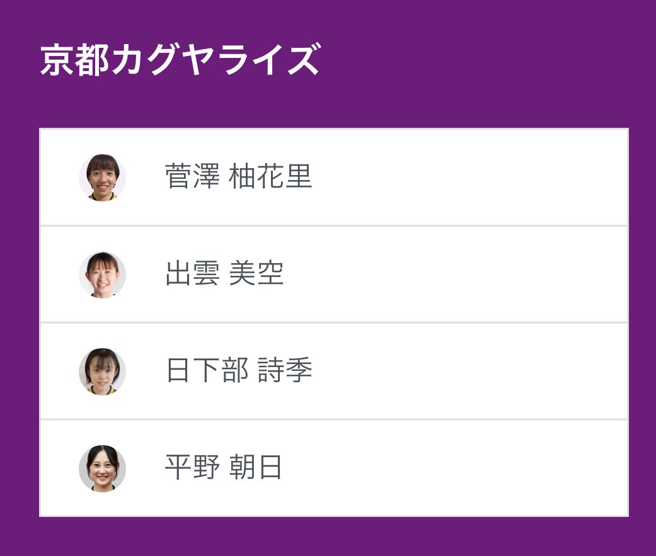Tap the avatar image of 平野 朝日
The image size is (656, 556).
102,468
